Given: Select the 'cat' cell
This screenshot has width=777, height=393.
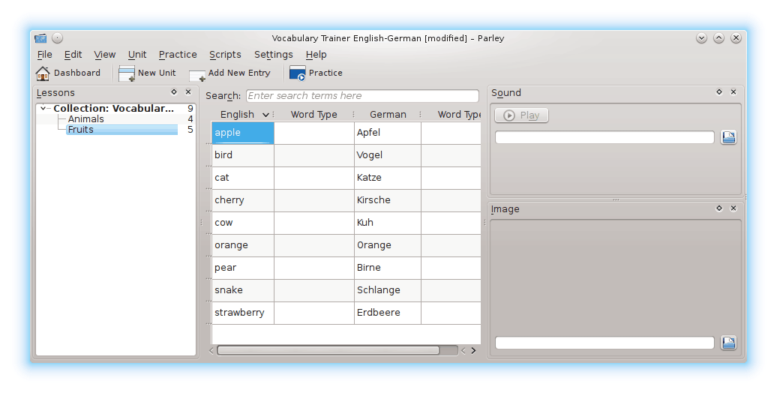Looking at the screenshot, I should (243, 178).
